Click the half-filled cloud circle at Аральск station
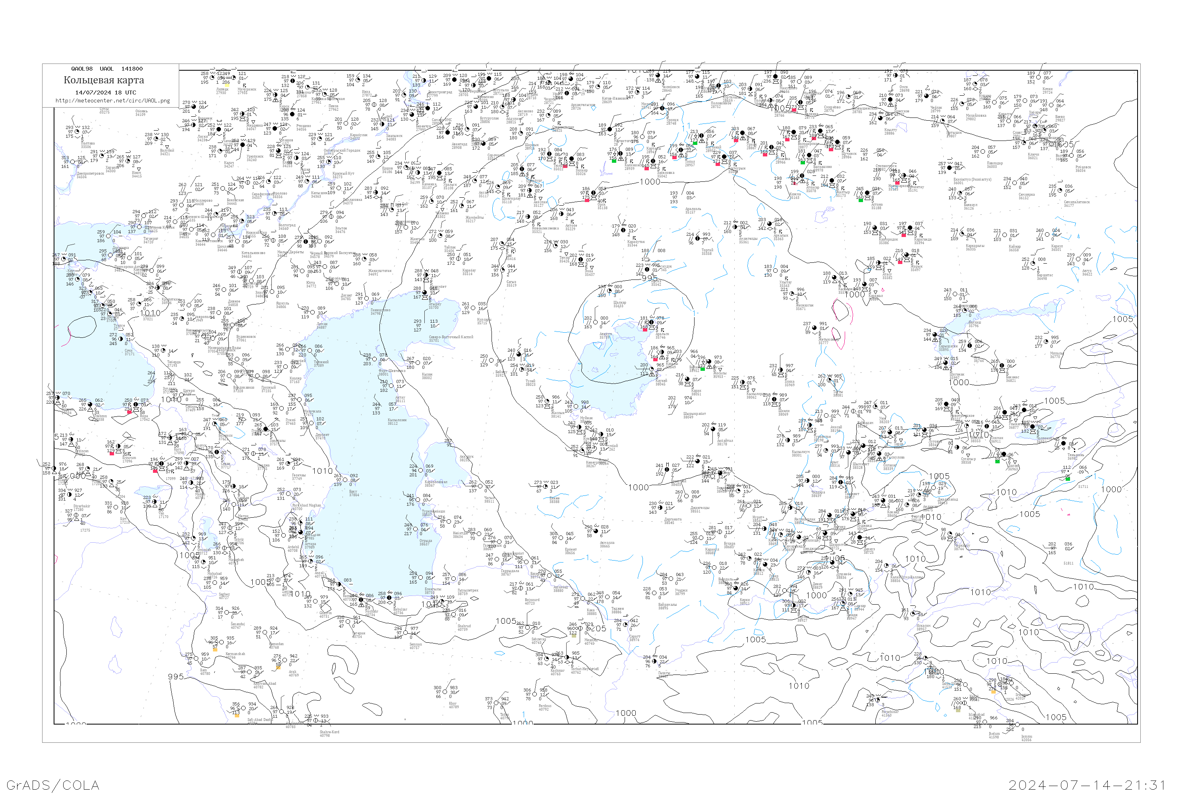The width and height of the screenshot is (1192, 794). coord(652,322)
